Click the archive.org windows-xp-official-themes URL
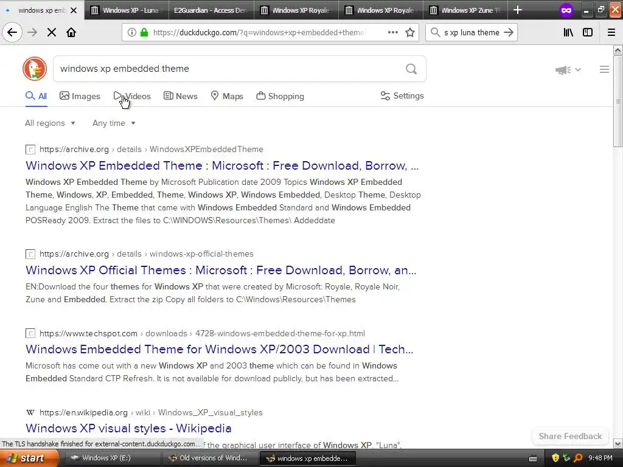The height and width of the screenshot is (467, 623). [x=146, y=254]
